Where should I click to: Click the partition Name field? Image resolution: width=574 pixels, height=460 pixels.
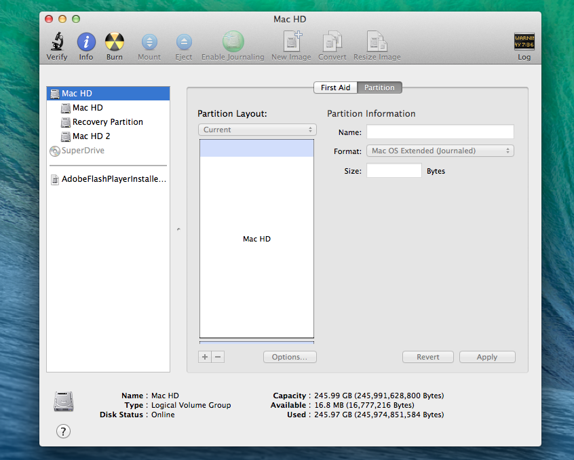point(440,132)
